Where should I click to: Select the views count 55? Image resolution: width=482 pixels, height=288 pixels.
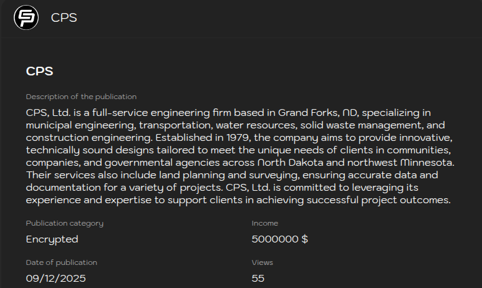[x=258, y=278]
